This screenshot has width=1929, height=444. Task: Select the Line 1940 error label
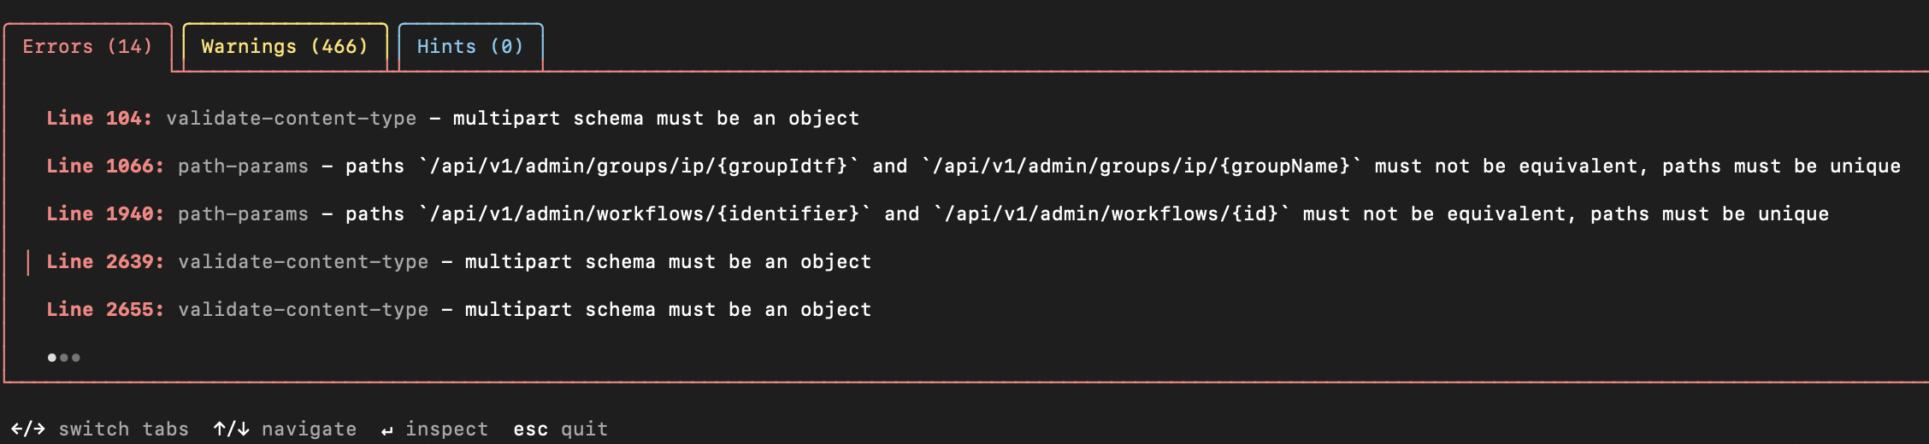point(105,214)
